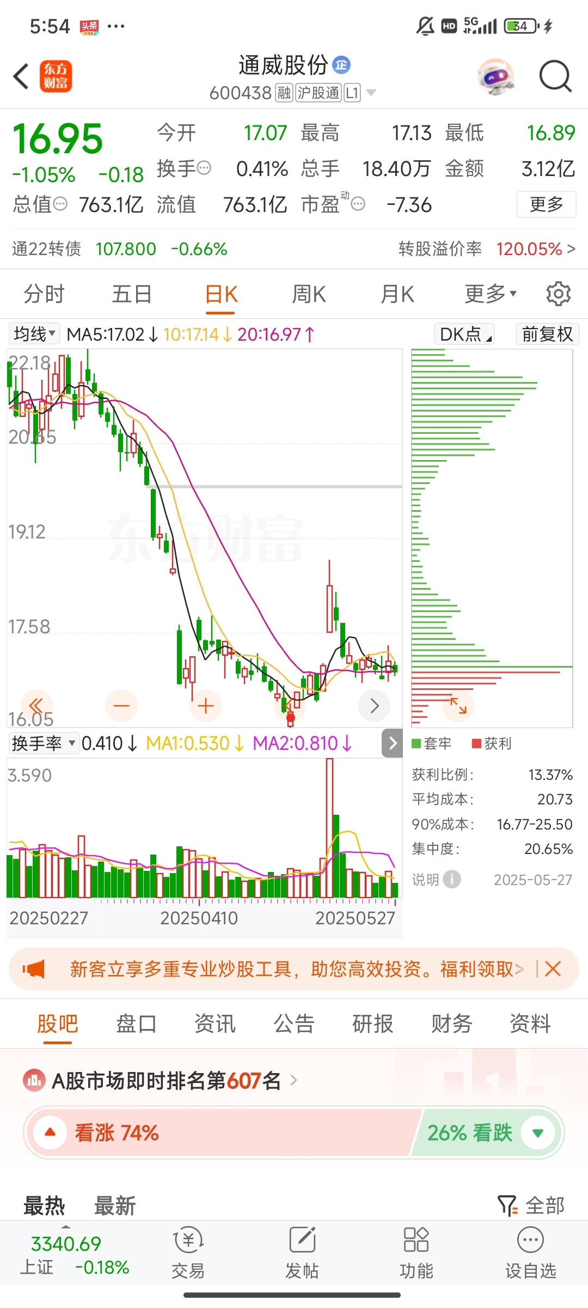Expand the stock code dropdown arrow
Screen dimensions: 588x1308
pos(371,93)
